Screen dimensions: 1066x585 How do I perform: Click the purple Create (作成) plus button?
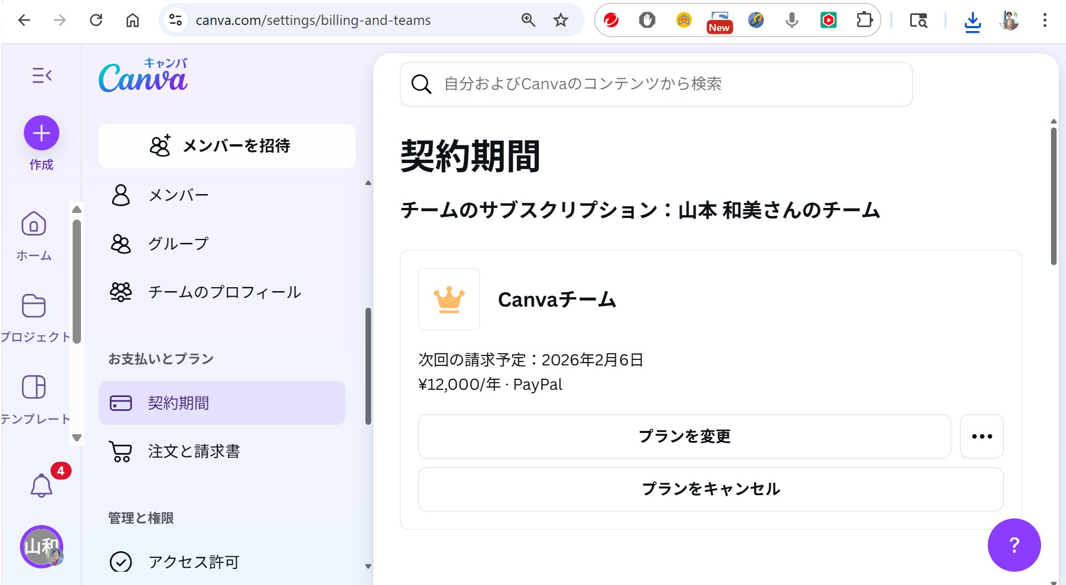42,133
